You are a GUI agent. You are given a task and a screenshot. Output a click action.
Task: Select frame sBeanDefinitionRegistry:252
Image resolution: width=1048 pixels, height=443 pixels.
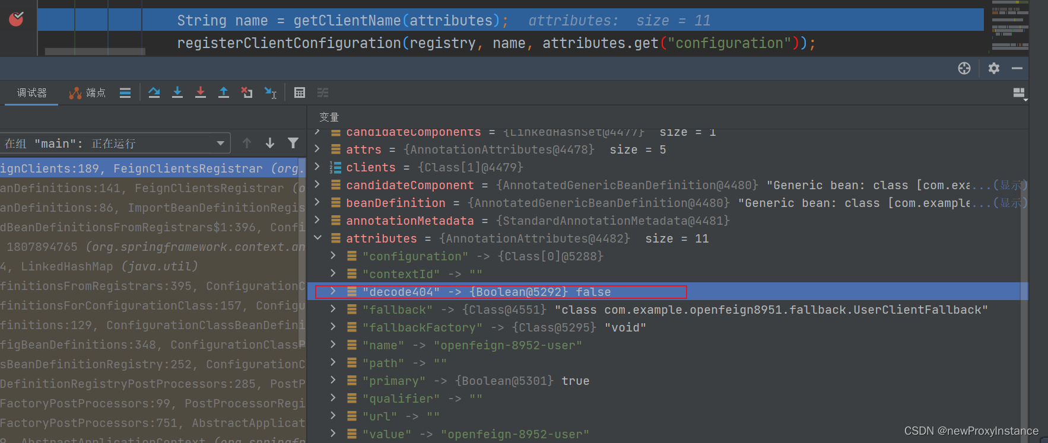pyautogui.click(x=153, y=364)
